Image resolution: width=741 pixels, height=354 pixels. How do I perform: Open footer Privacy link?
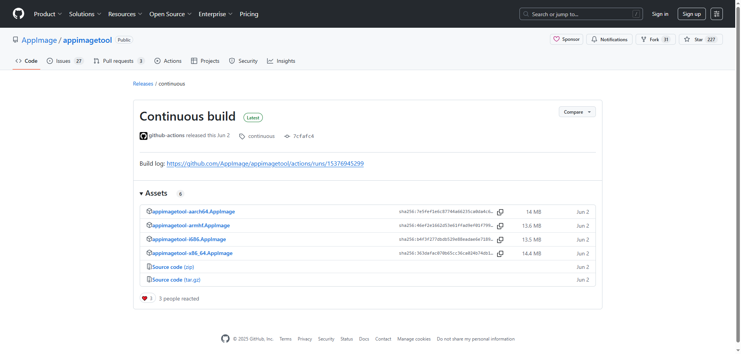pyautogui.click(x=305, y=339)
